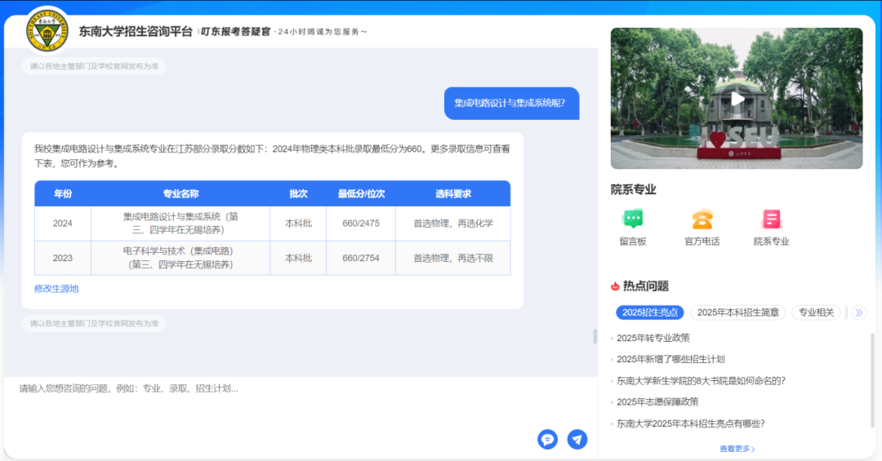The width and height of the screenshot is (882, 461).
Task: Open the 官方电话 phone icon
Action: click(702, 219)
